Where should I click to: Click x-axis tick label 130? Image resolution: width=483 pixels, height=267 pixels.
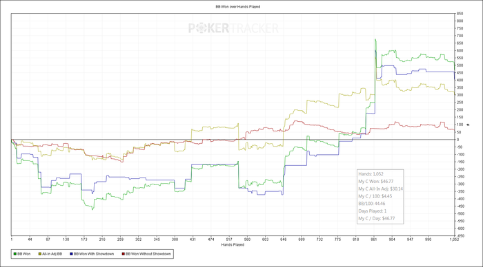66,239
